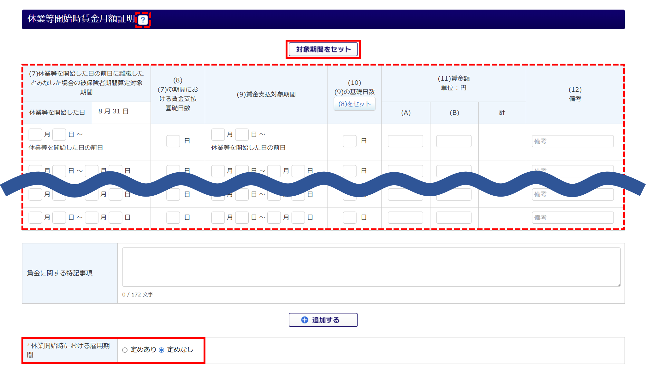Click first row column (8) days field
646x373 pixels.
click(173, 141)
